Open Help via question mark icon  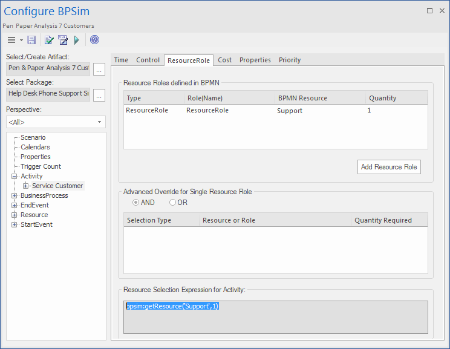click(x=94, y=40)
